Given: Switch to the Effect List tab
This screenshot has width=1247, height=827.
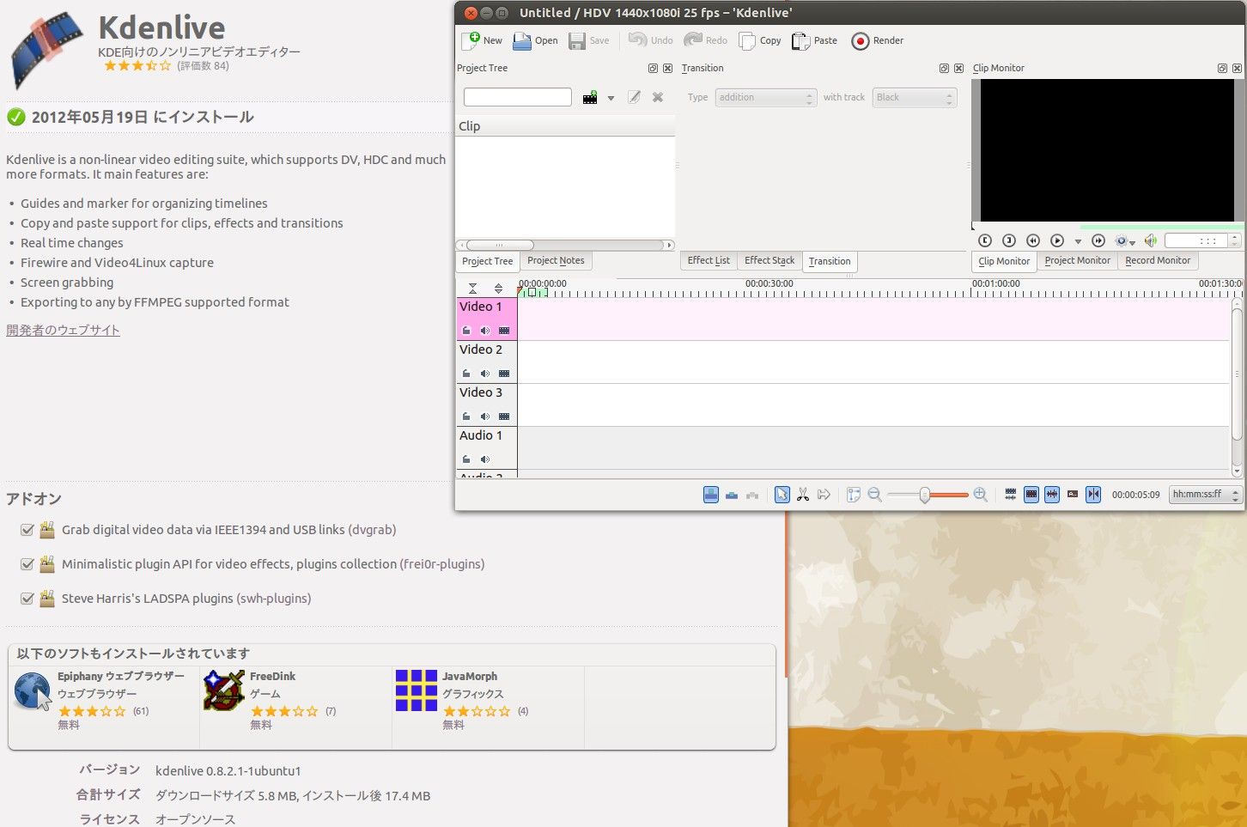Looking at the screenshot, I should [709, 260].
